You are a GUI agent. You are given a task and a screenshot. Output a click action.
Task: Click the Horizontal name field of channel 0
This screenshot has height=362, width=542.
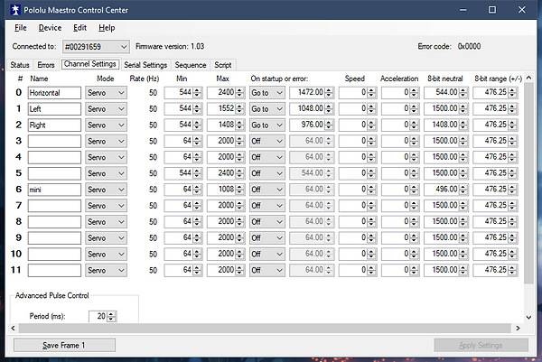click(54, 93)
